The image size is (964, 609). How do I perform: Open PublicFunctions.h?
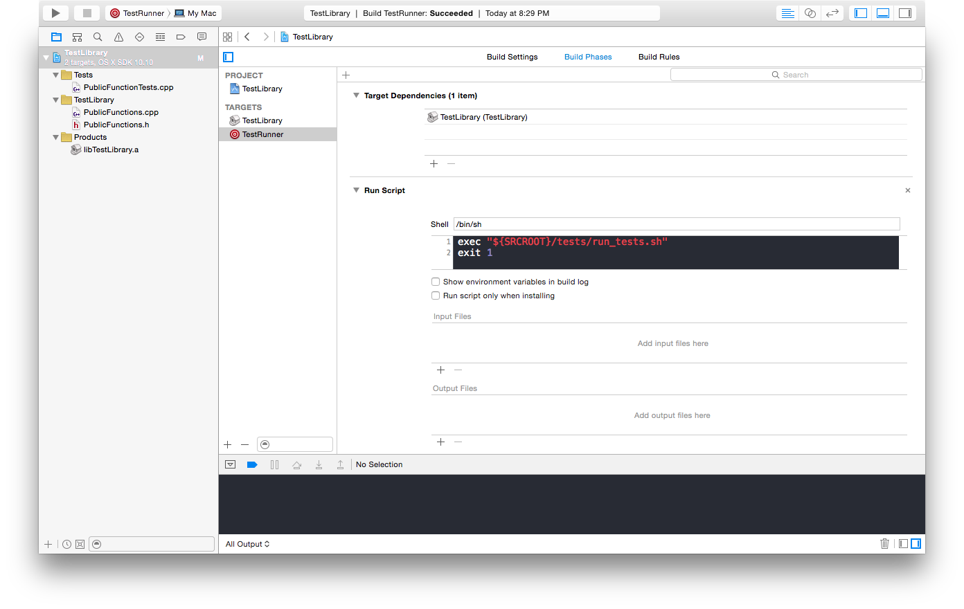pyautogui.click(x=116, y=125)
